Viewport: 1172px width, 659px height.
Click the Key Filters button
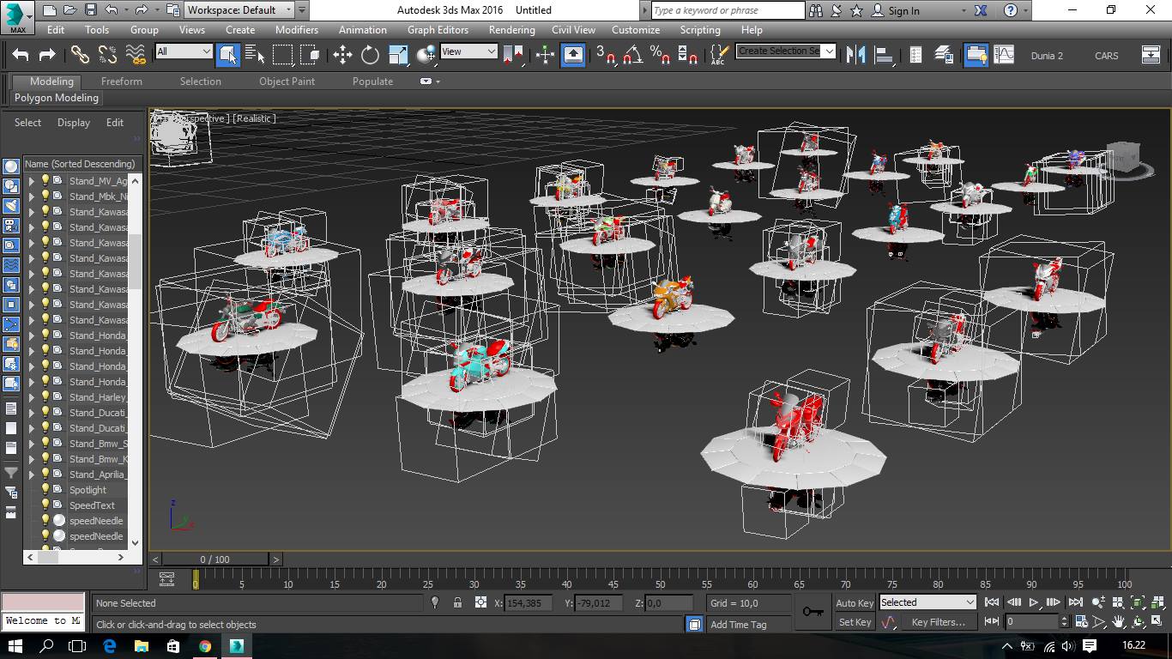coord(937,622)
